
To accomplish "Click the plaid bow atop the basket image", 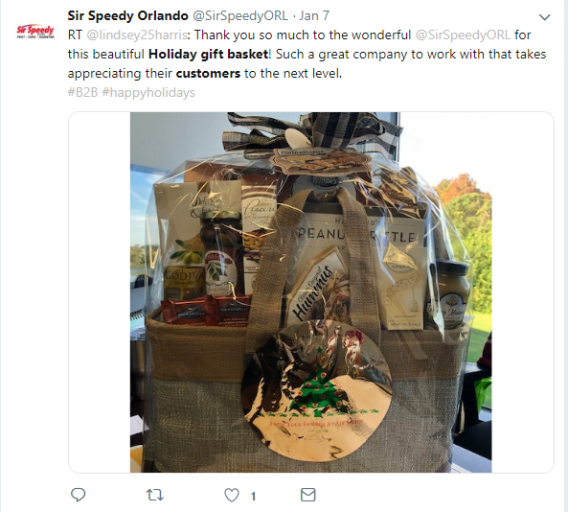I will (311, 134).
